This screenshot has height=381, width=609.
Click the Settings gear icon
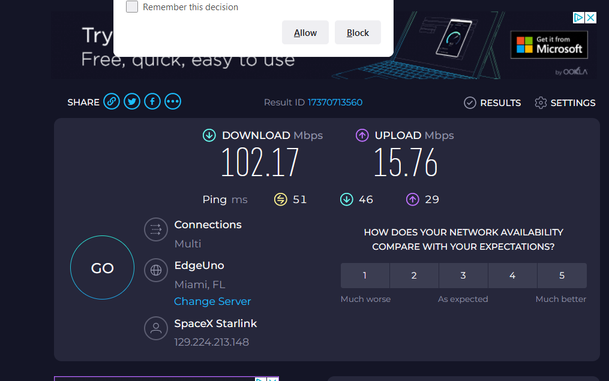coord(541,102)
